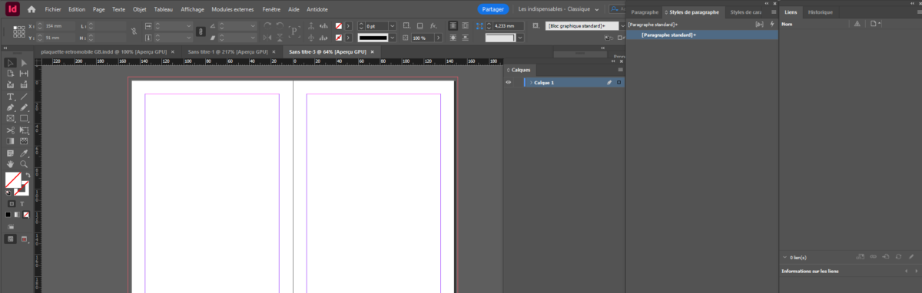Click the stroke weight stepper arrows

pyautogui.click(x=360, y=26)
